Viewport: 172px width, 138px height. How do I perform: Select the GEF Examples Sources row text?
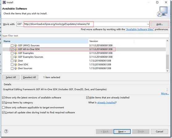pyautogui.click(x=31, y=57)
